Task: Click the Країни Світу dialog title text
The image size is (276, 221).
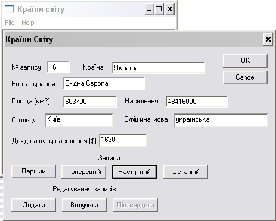Action: (x=29, y=39)
